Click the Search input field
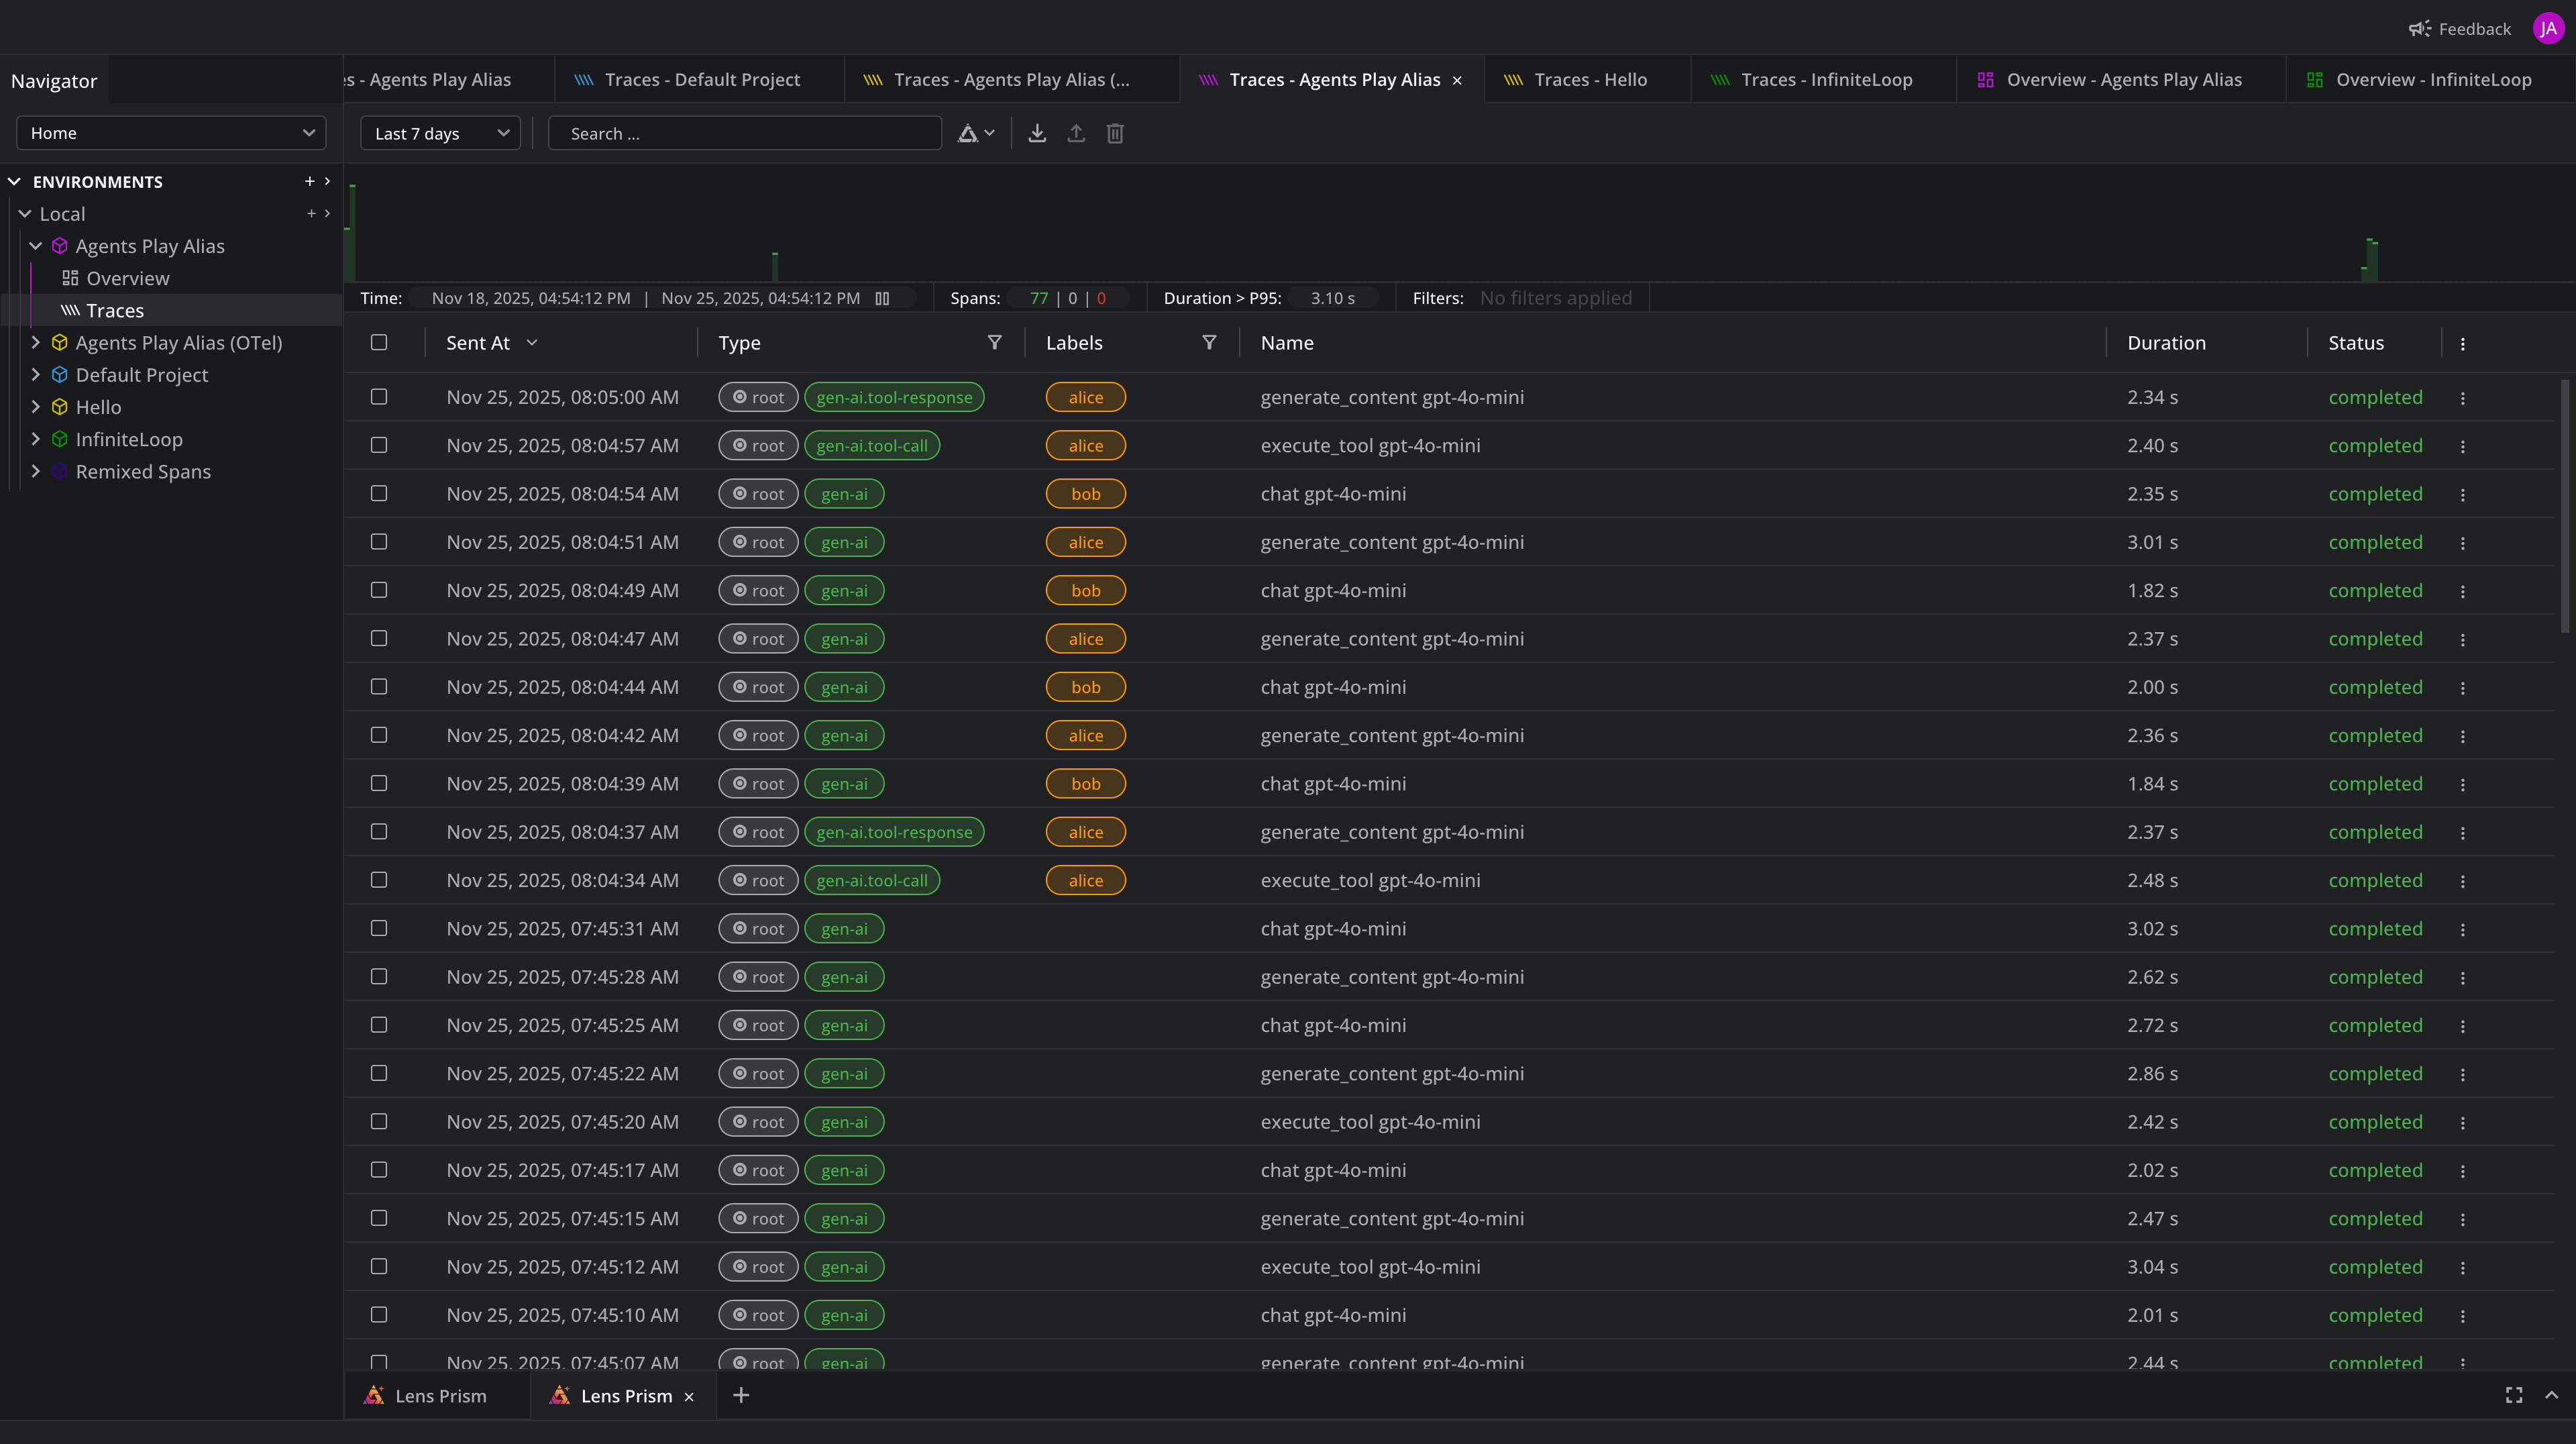This screenshot has height=1444, width=2576. (x=745, y=133)
